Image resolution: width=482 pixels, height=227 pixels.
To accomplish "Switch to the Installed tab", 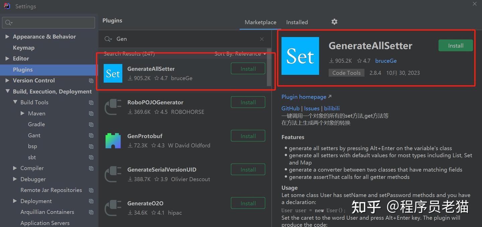I will [297, 22].
